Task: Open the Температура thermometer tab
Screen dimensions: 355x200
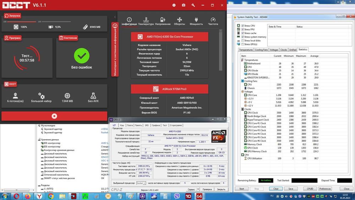Action: 146,21
